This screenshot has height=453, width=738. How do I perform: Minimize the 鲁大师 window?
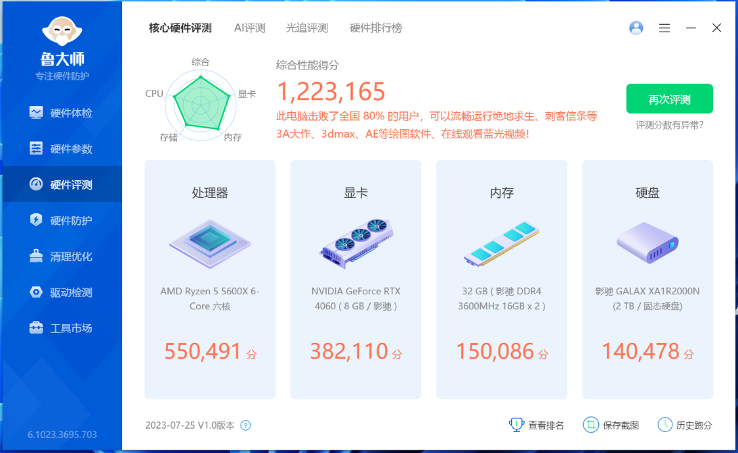(x=691, y=28)
